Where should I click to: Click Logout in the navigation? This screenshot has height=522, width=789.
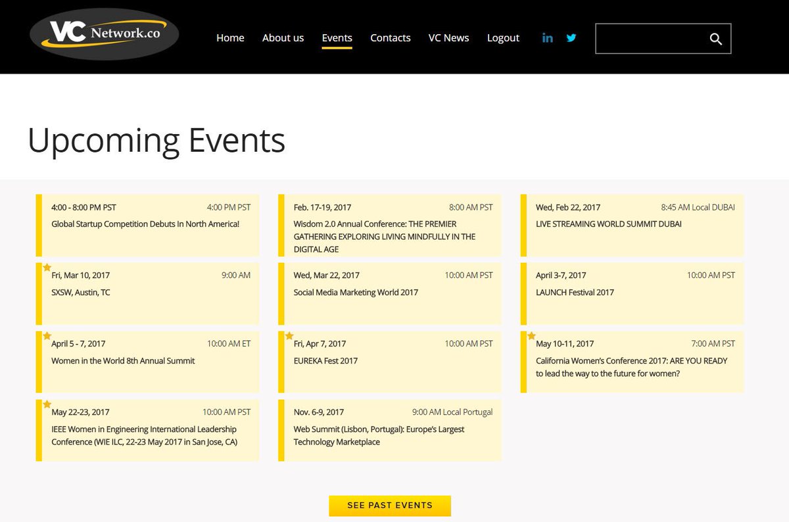coord(503,37)
